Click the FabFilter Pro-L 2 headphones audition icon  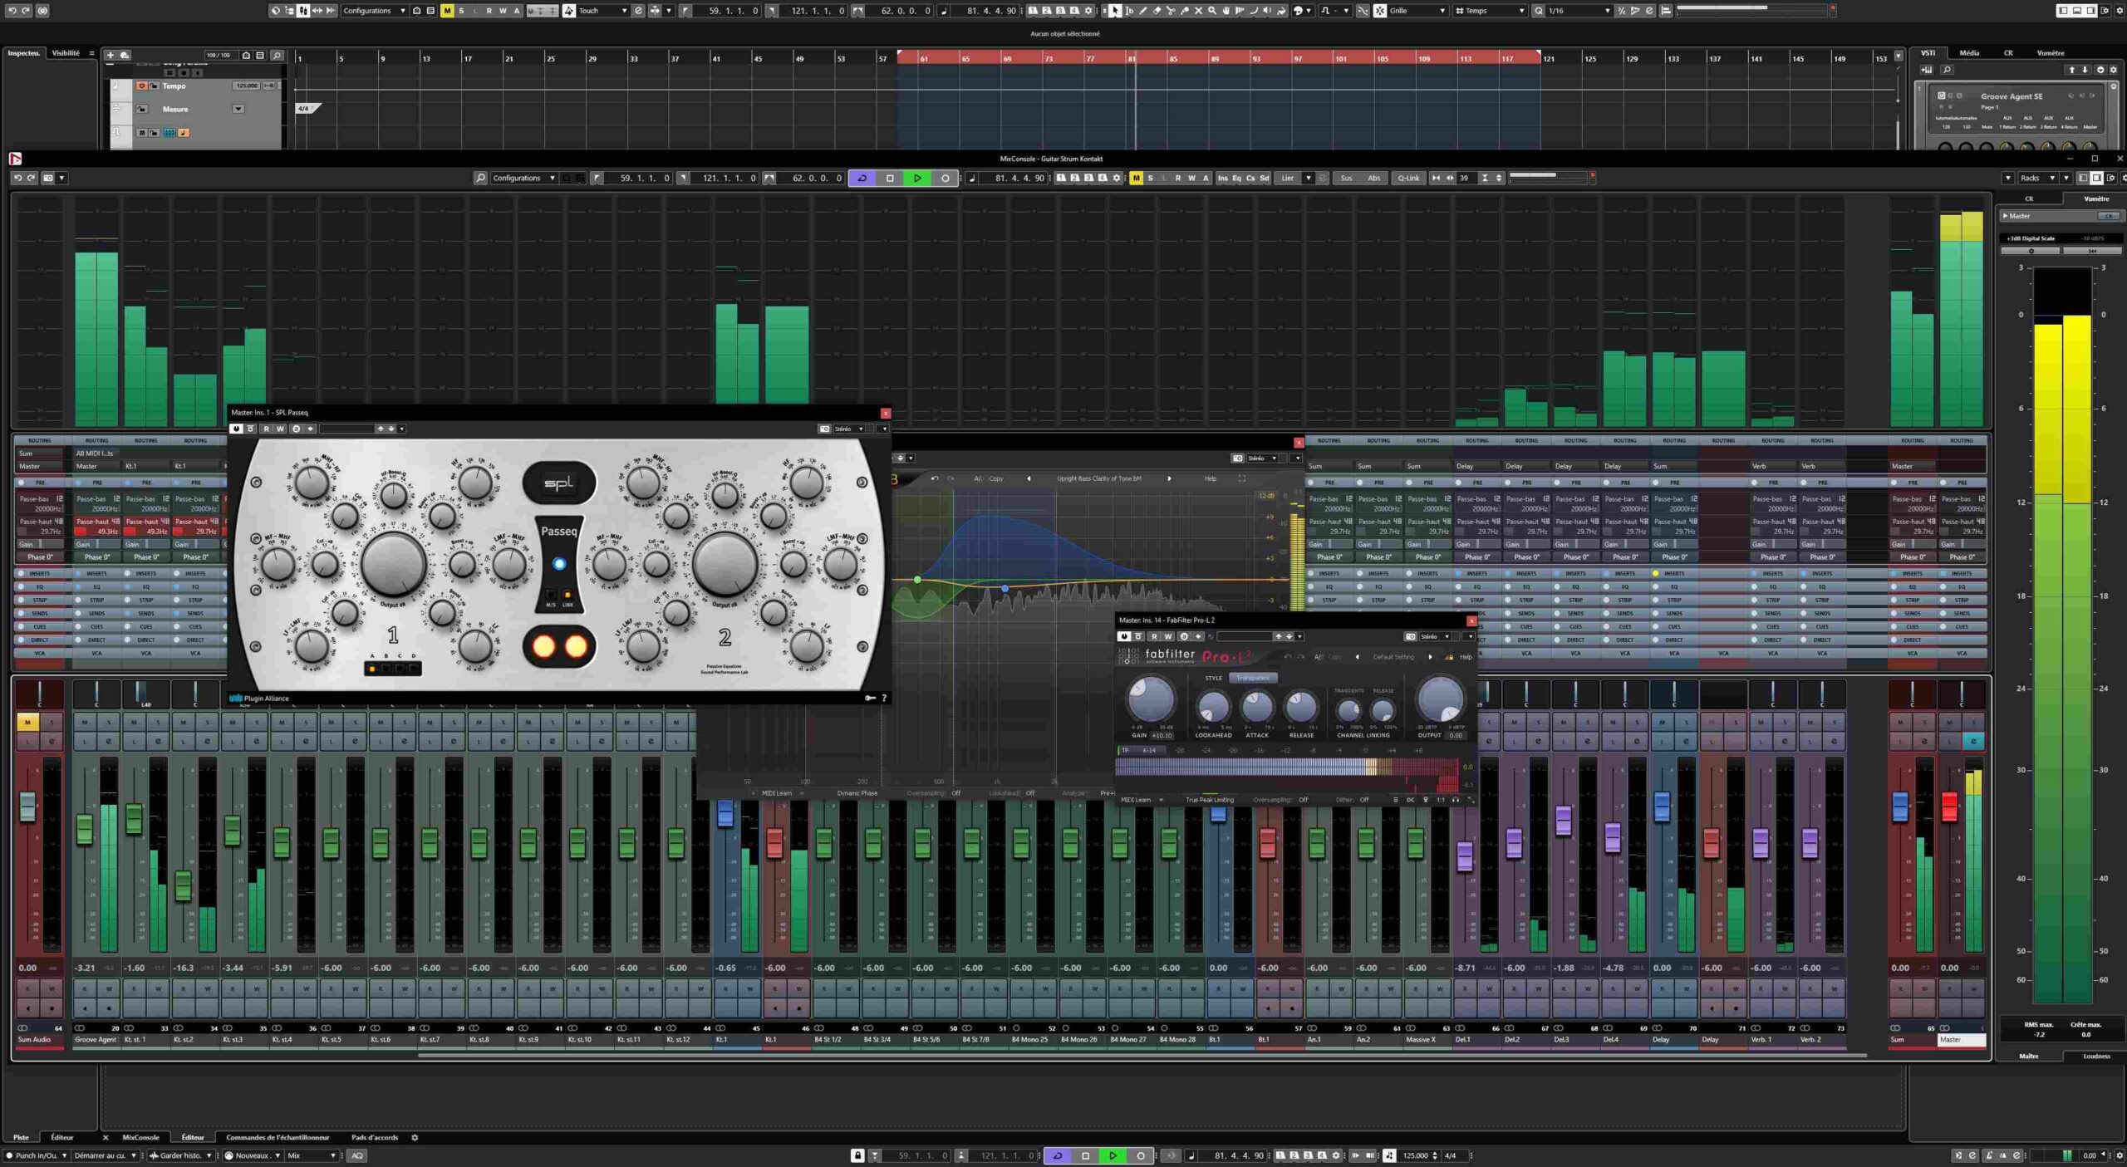pyautogui.click(x=1455, y=800)
